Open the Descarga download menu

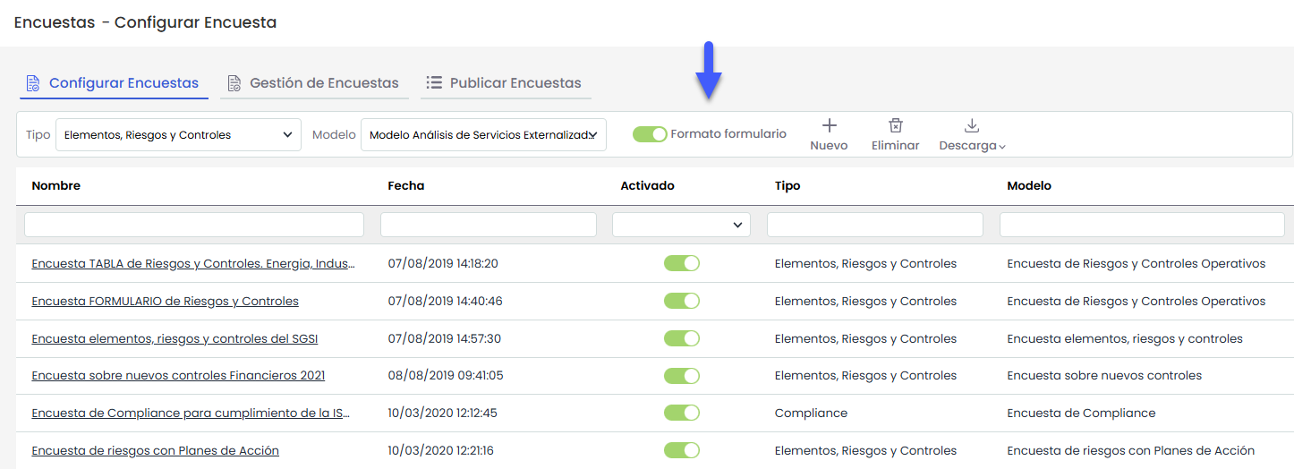tap(972, 134)
